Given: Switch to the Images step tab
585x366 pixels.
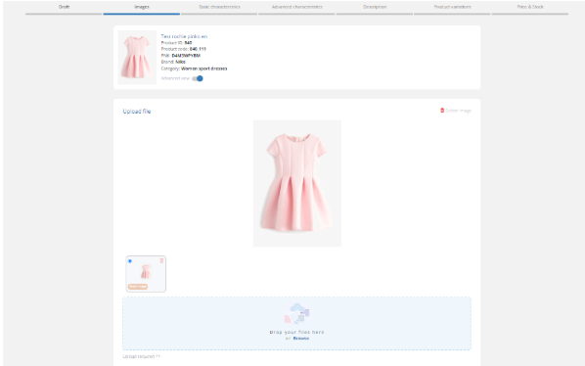Looking at the screenshot, I should tap(142, 7).
